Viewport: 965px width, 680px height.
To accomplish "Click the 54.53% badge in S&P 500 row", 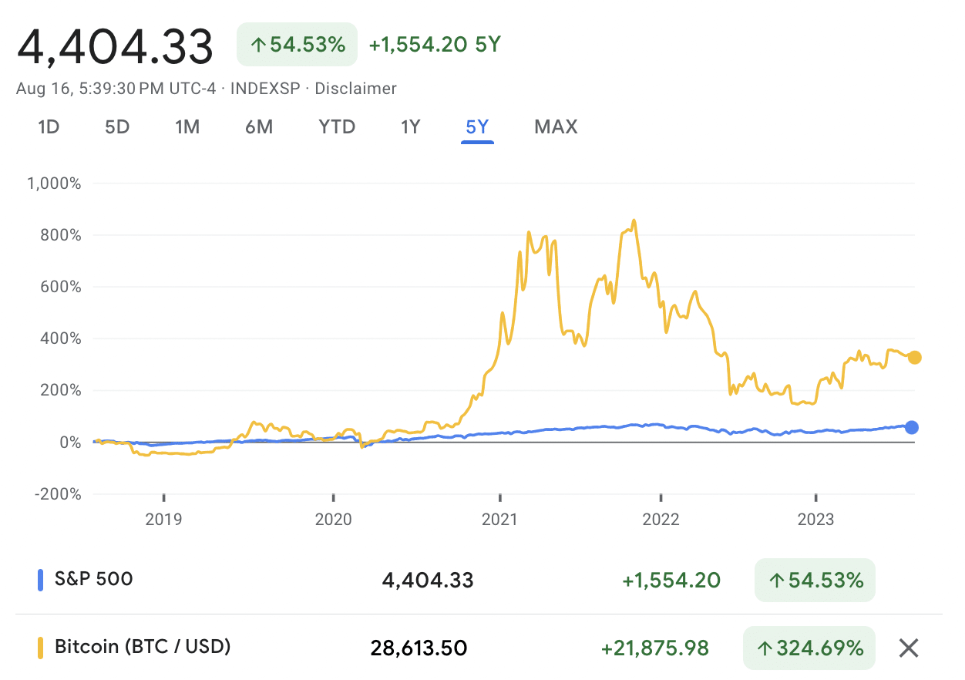I will coord(815,580).
